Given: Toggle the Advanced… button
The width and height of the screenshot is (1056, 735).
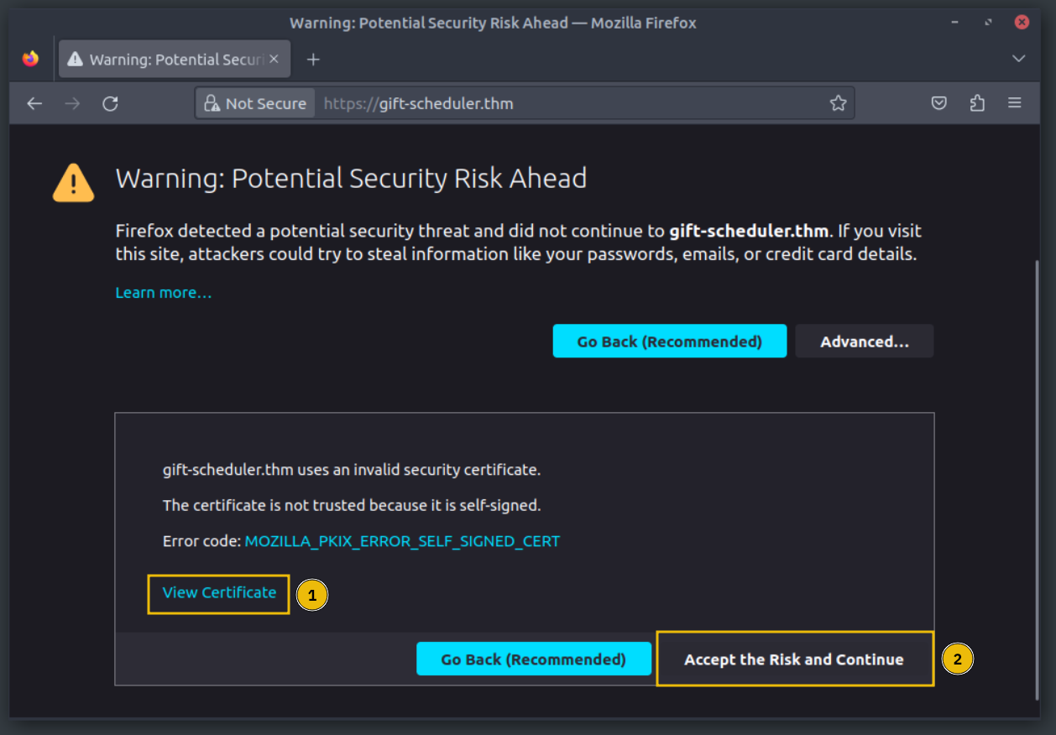Looking at the screenshot, I should pos(865,341).
